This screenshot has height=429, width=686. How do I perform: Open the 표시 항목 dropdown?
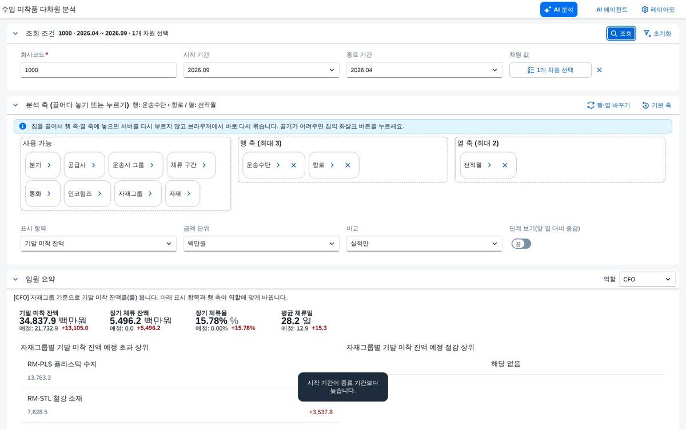[98, 244]
